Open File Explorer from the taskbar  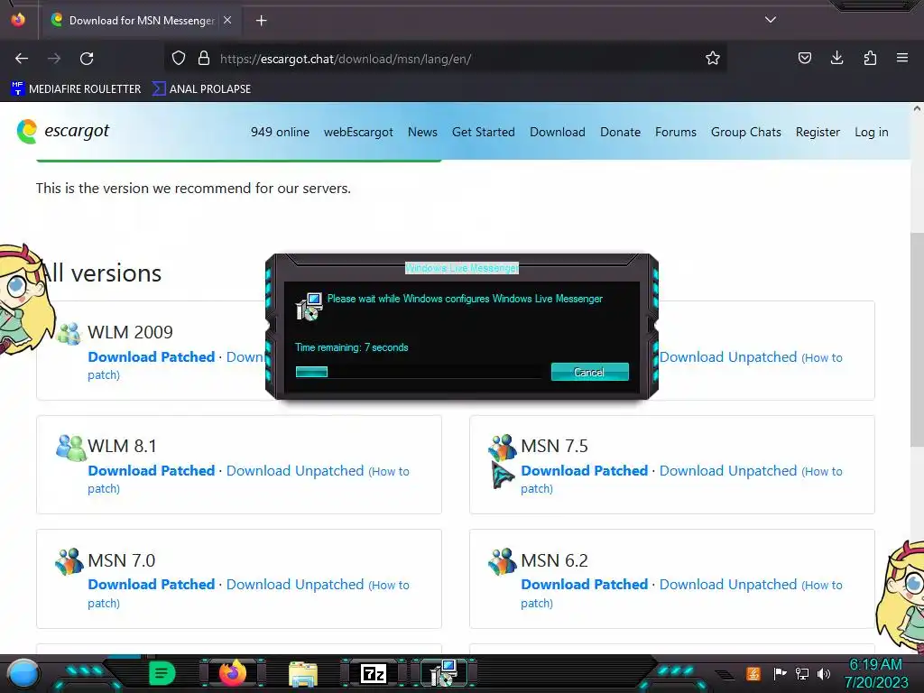303,673
